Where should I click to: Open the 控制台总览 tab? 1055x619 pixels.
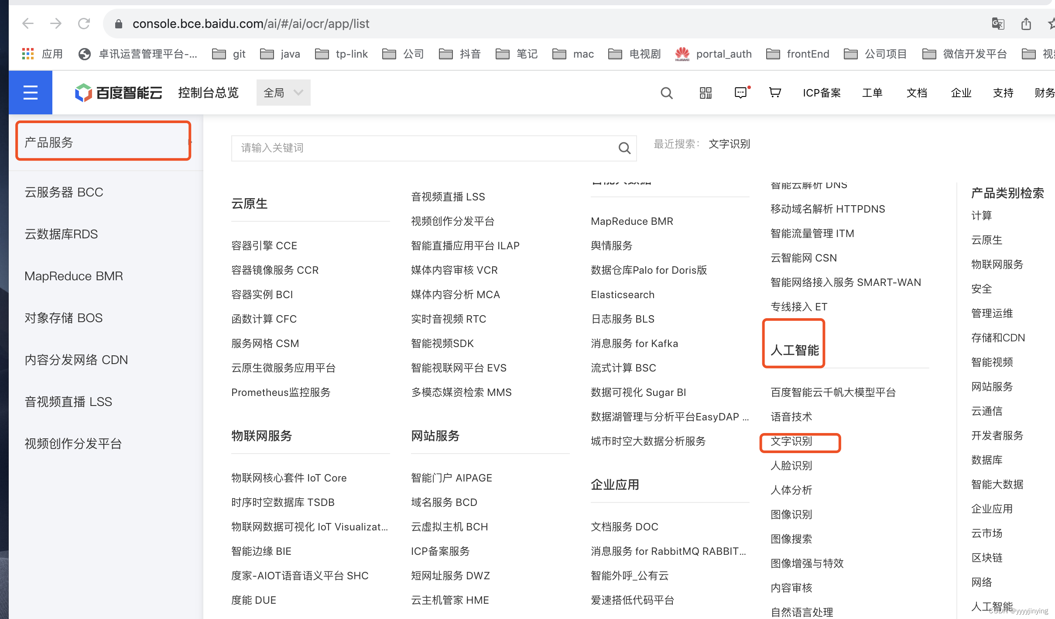209,93
